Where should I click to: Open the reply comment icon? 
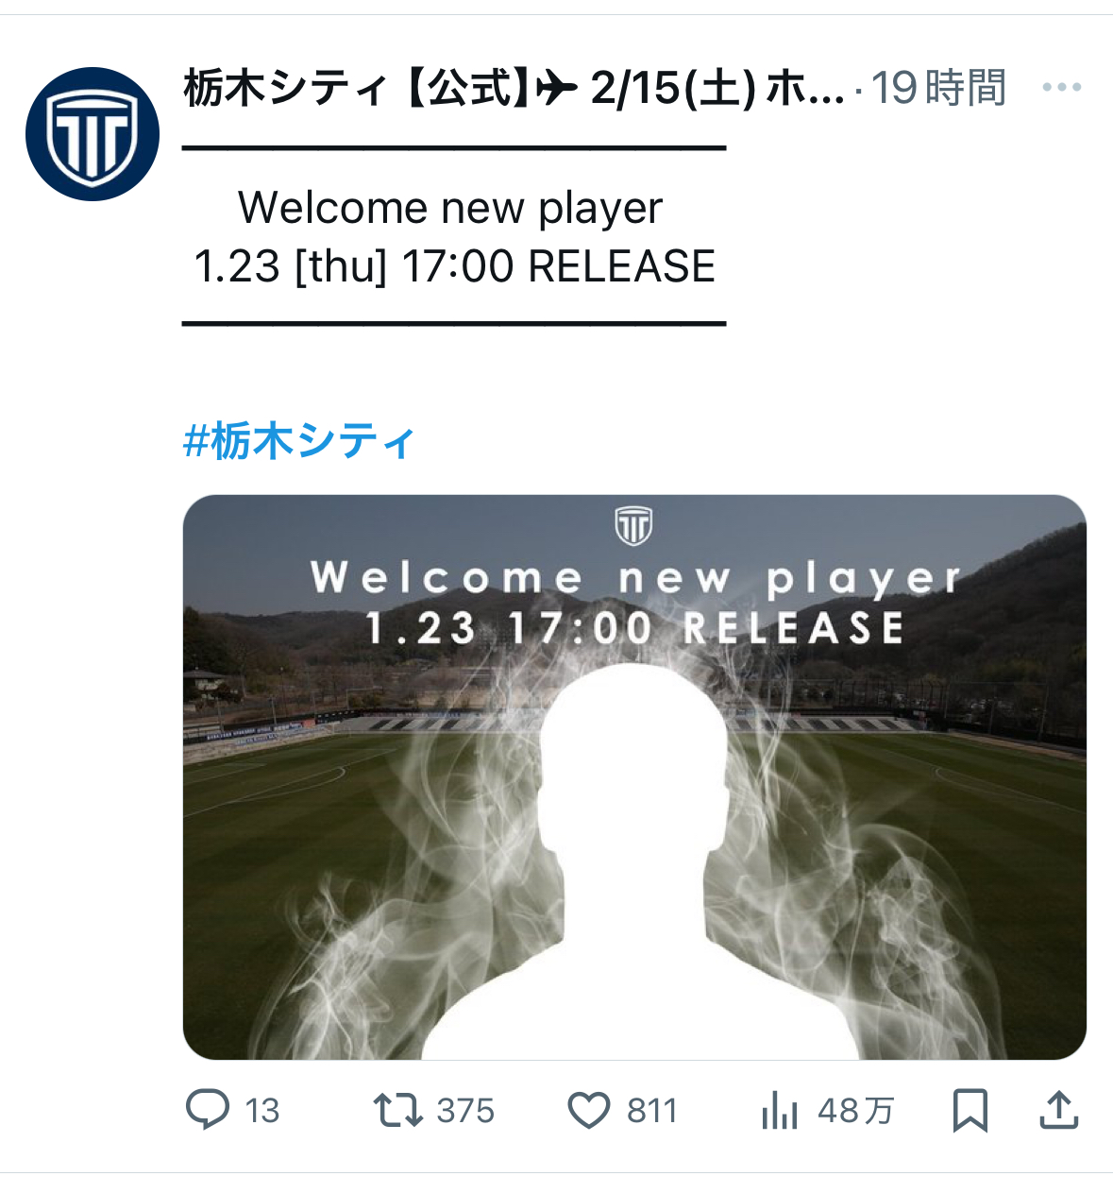[208, 1110]
